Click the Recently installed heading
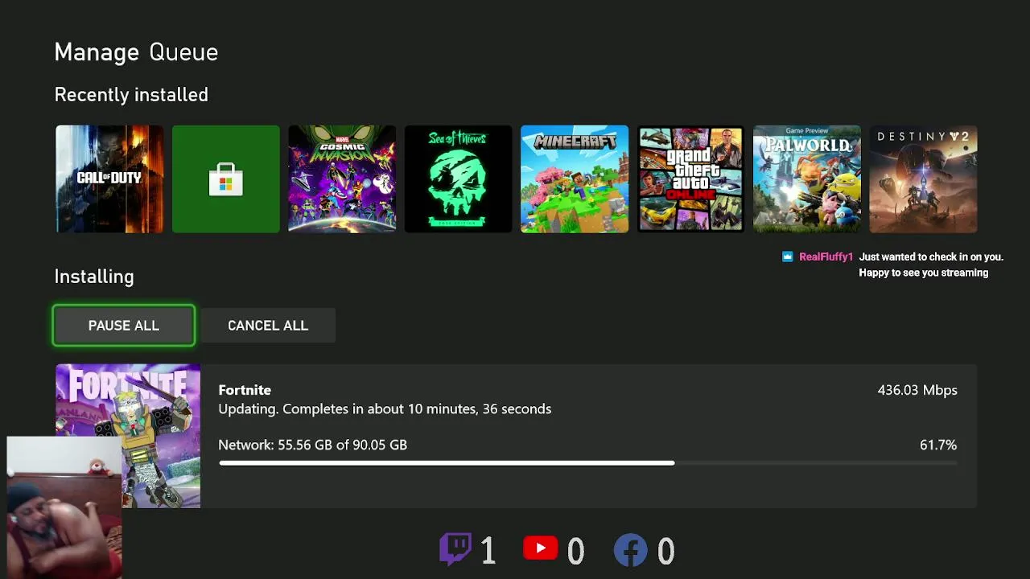The width and height of the screenshot is (1030, 579). click(131, 95)
